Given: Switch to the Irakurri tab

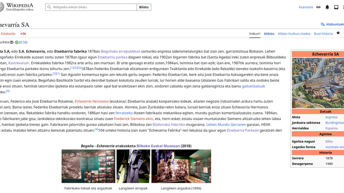Looking at the screenshot, I should 255,34.
